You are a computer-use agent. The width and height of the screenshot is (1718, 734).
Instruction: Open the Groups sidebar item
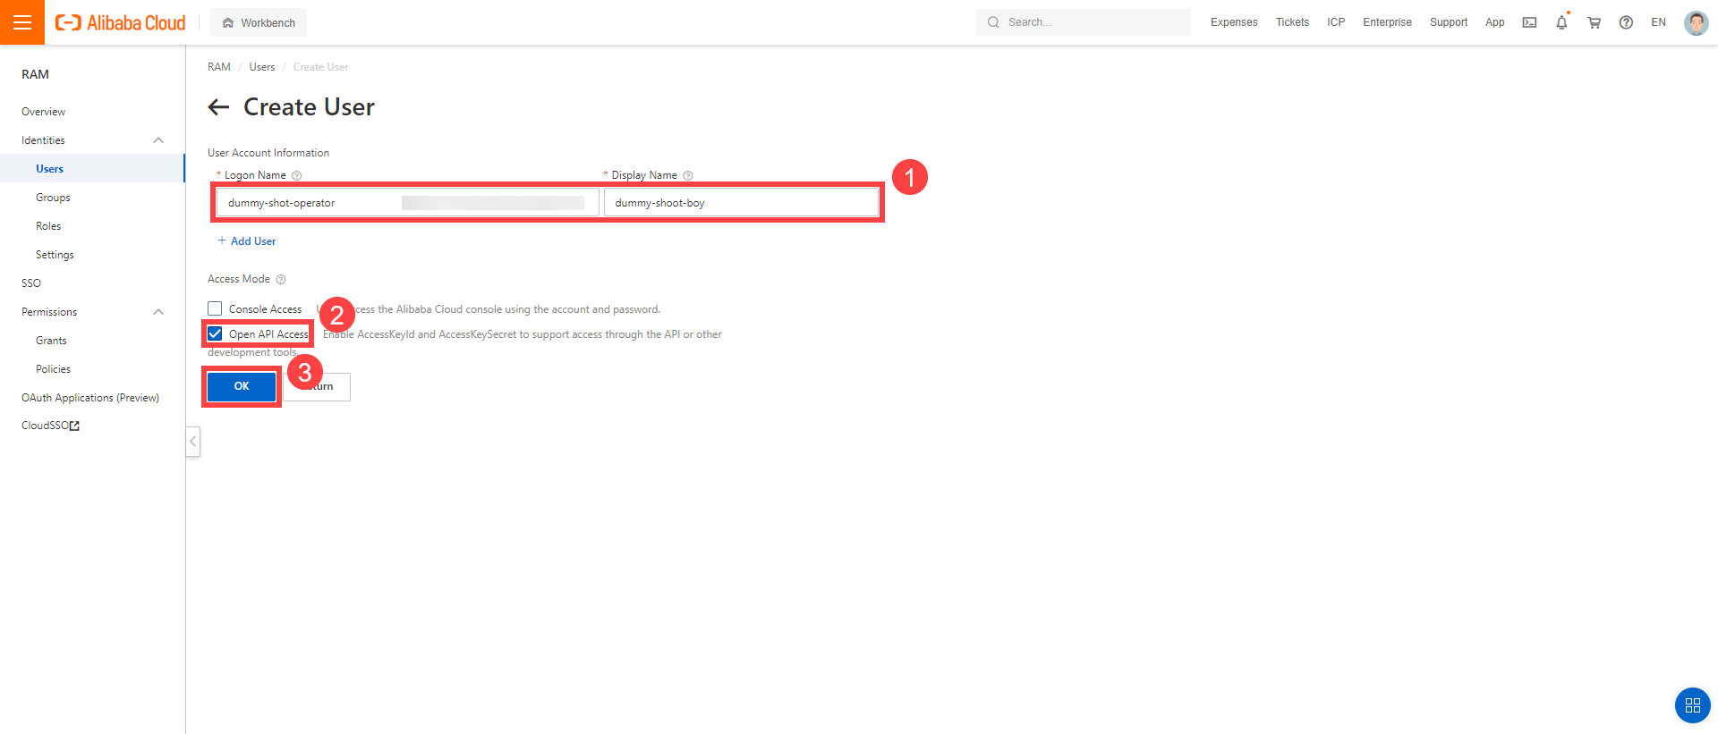pyautogui.click(x=53, y=198)
